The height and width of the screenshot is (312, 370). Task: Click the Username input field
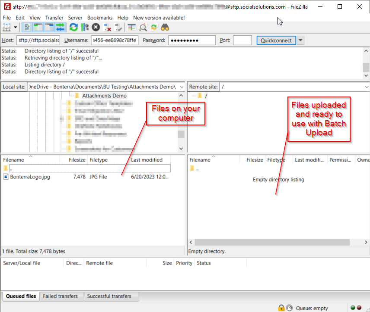pyautogui.click(x=115, y=40)
